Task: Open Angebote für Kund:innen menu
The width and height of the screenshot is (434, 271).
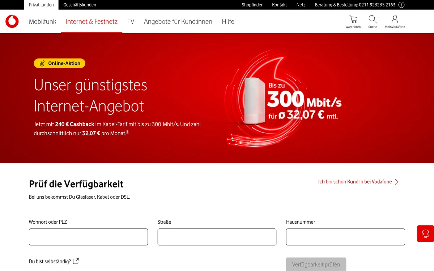Action: (x=178, y=21)
